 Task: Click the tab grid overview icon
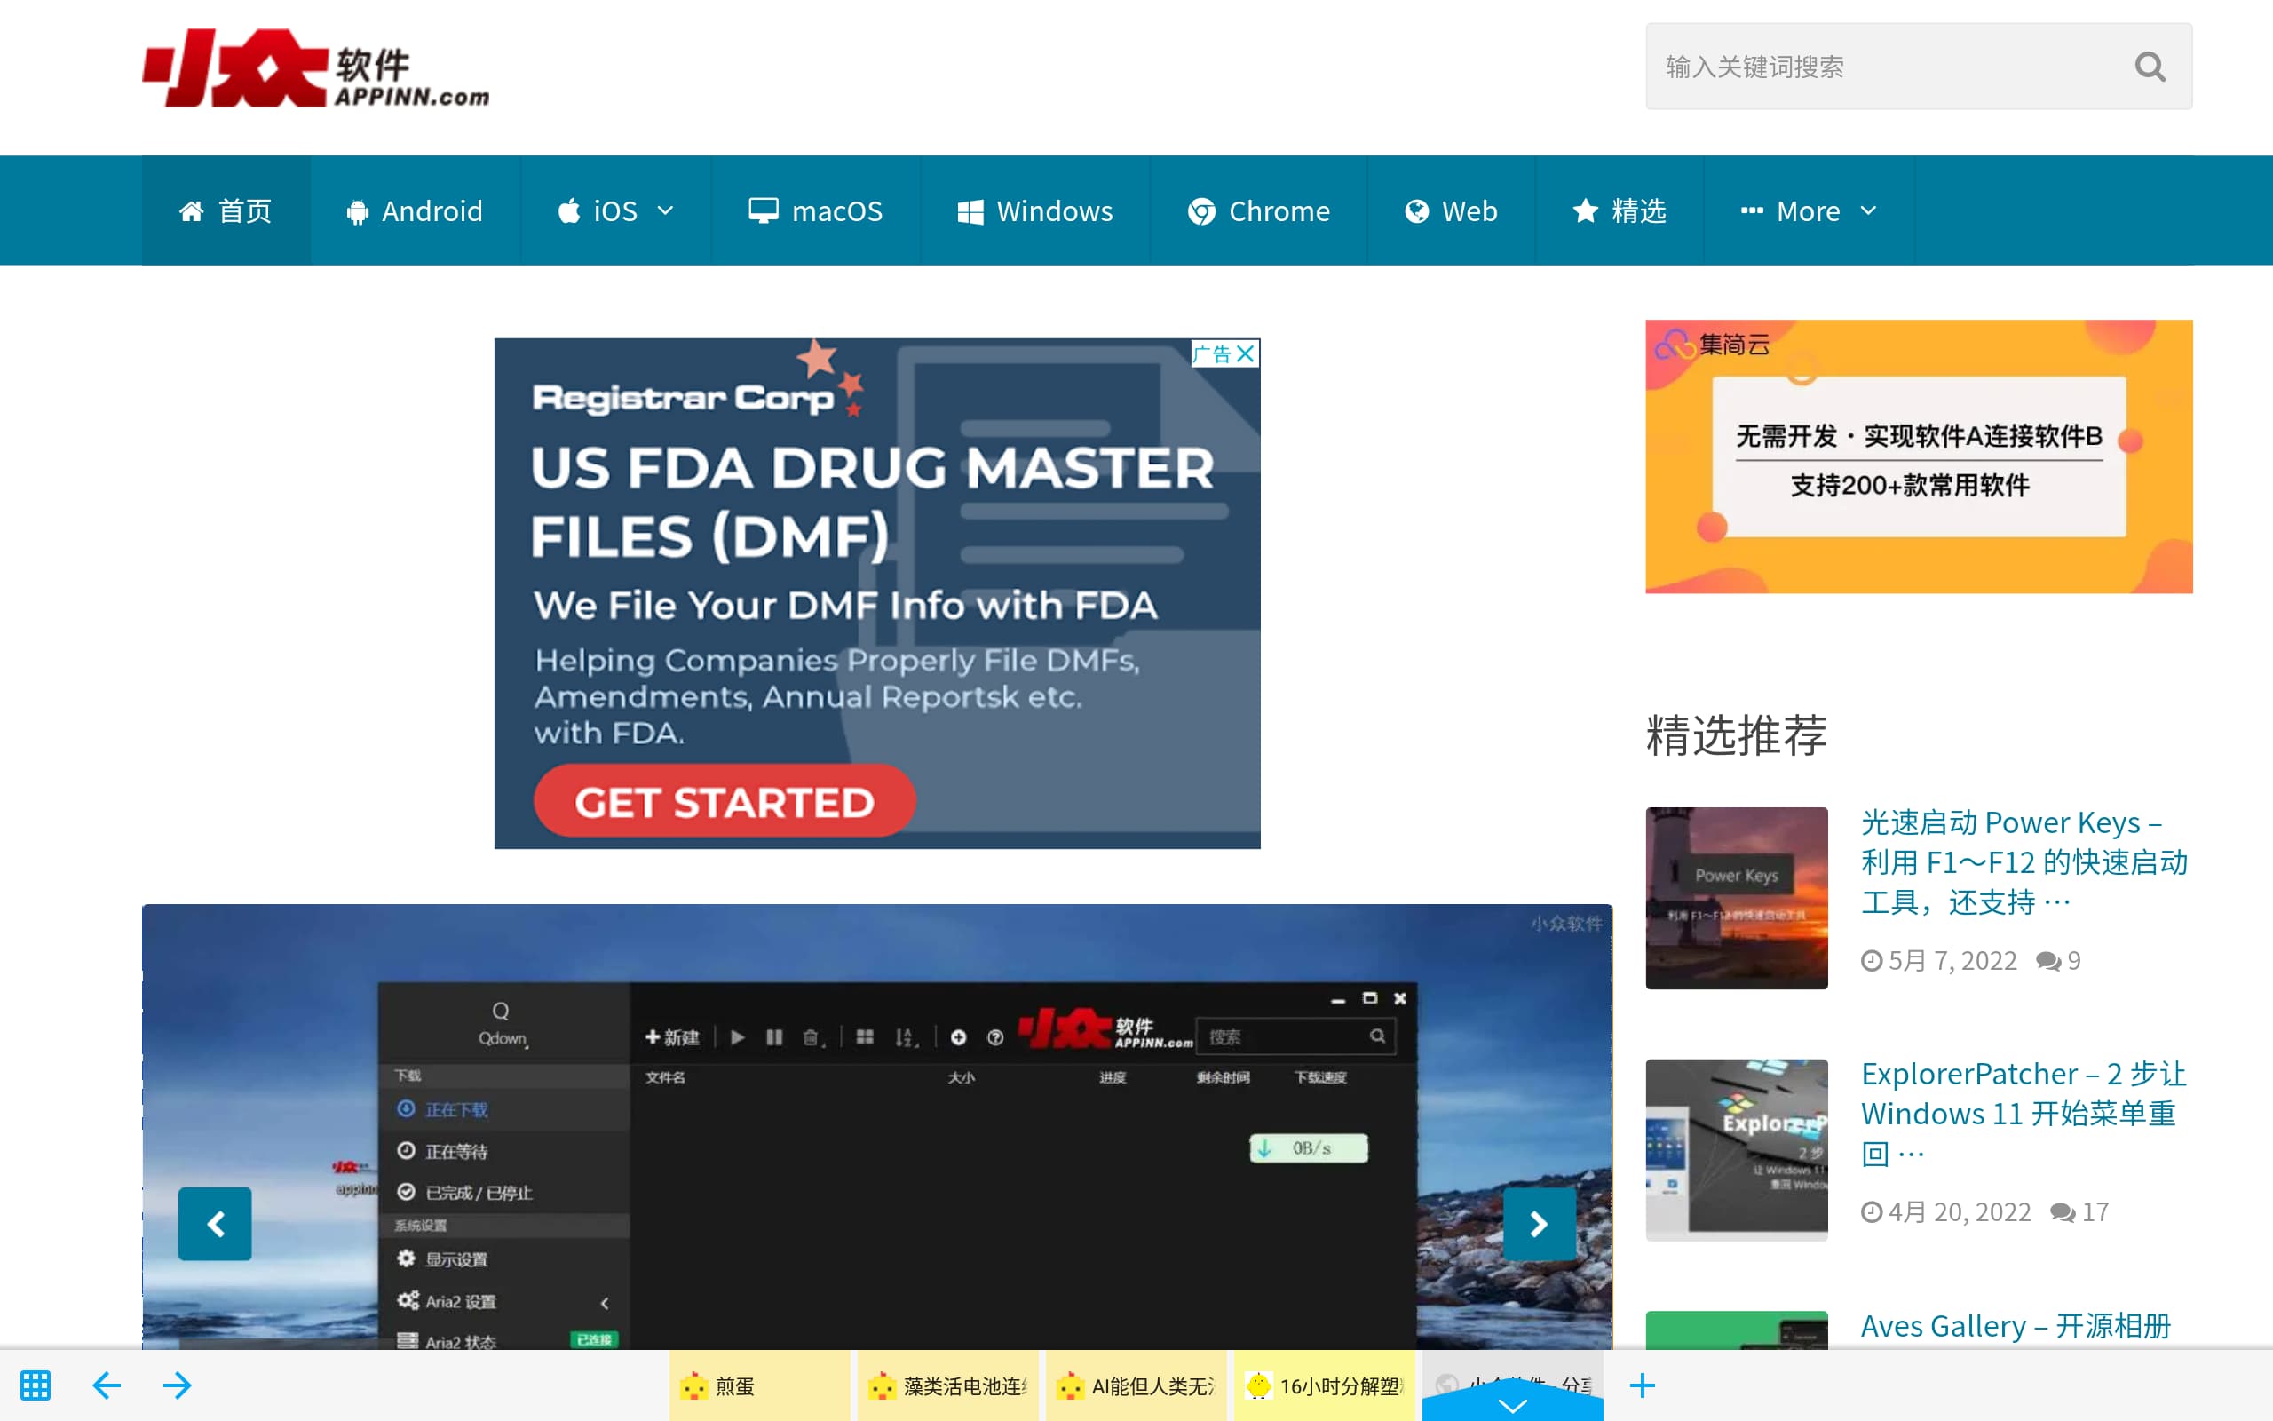click(36, 1385)
